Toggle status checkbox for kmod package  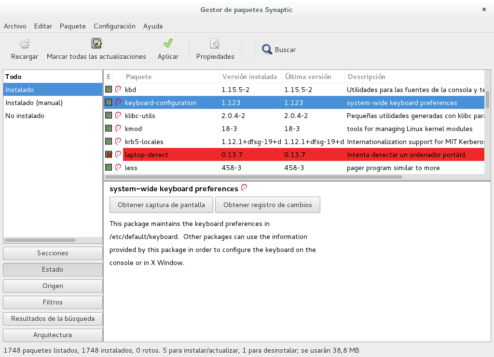click(x=109, y=128)
